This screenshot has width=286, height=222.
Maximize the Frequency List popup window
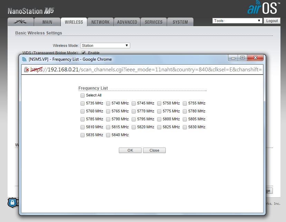click(x=242, y=58)
